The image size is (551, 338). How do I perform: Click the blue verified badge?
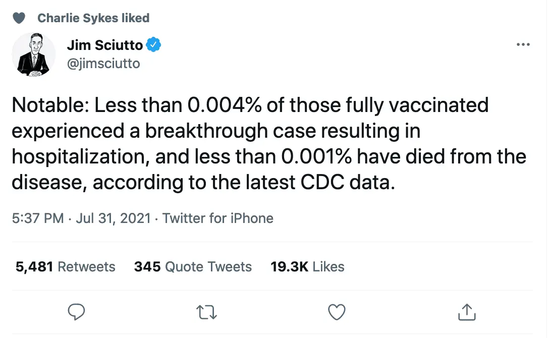[x=153, y=45]
